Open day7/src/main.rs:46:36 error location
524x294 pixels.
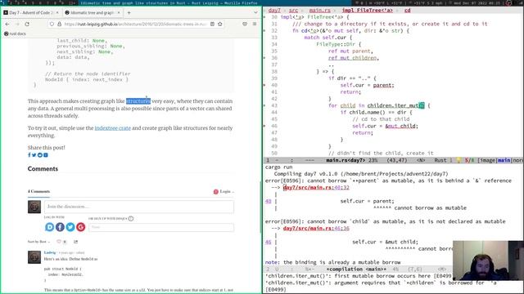click(x=316, y=229)
